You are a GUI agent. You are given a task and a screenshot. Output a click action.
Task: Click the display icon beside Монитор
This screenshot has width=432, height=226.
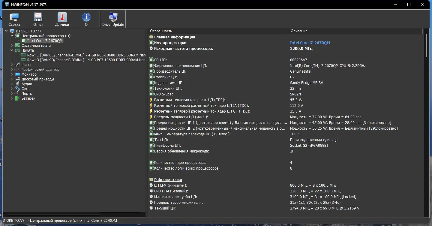(18, 74)
